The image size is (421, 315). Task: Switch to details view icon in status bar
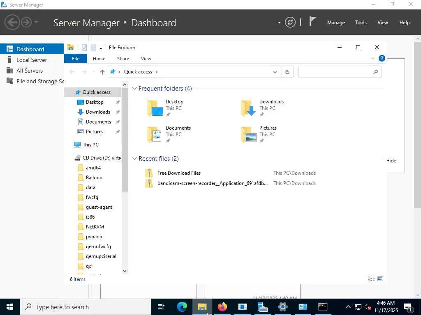(371, 279)
